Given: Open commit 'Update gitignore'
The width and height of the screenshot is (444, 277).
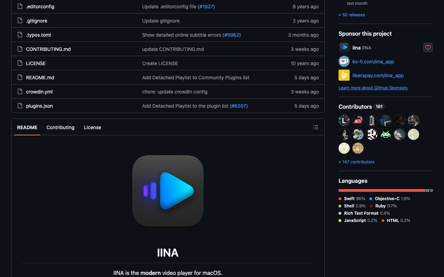Looking at the screenshot, I should point(161,20).
